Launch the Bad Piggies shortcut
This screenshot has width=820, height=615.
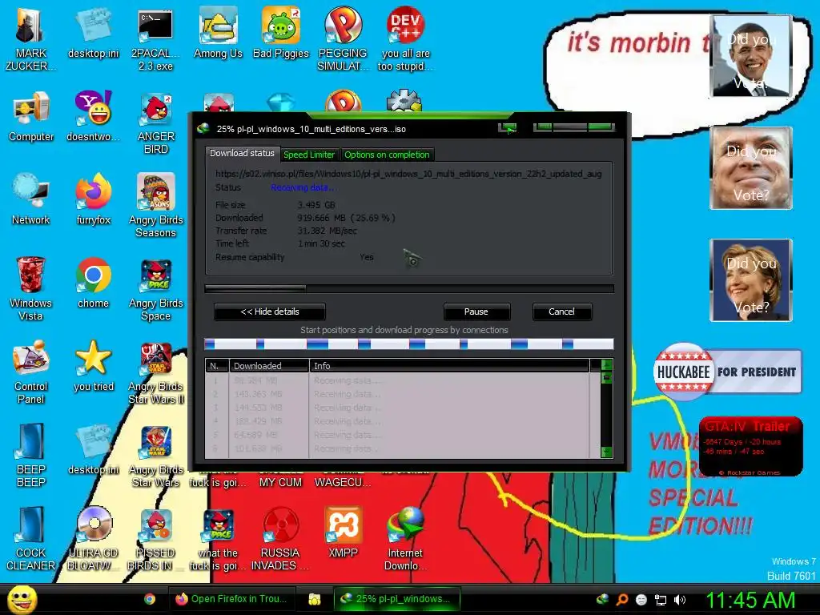pyautogui.click(x=281, y=34)
